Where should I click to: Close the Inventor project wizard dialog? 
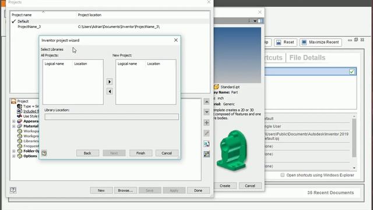(176, 40)
